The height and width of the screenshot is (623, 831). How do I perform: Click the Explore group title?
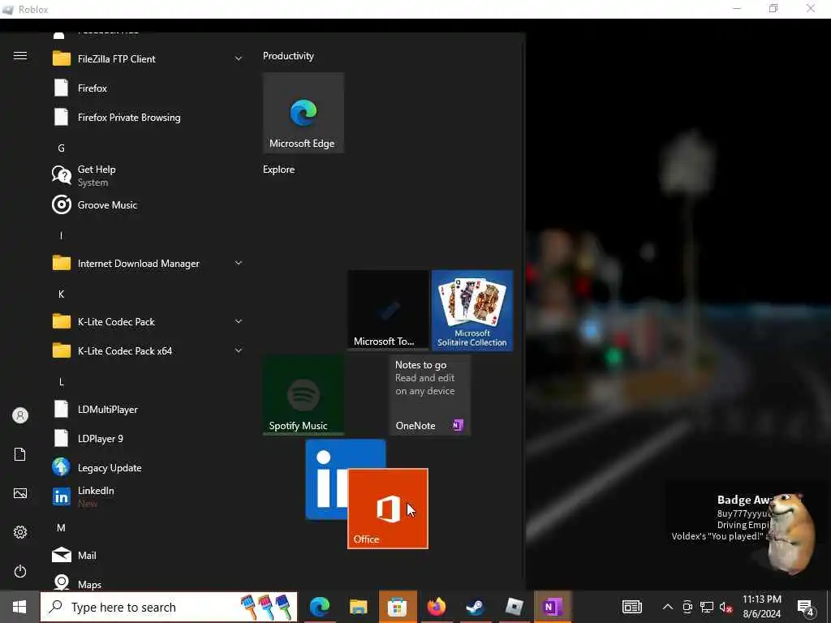pos(279,170)
